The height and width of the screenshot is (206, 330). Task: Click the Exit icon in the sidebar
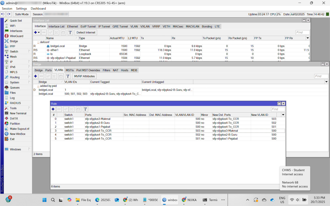point(7,139)
